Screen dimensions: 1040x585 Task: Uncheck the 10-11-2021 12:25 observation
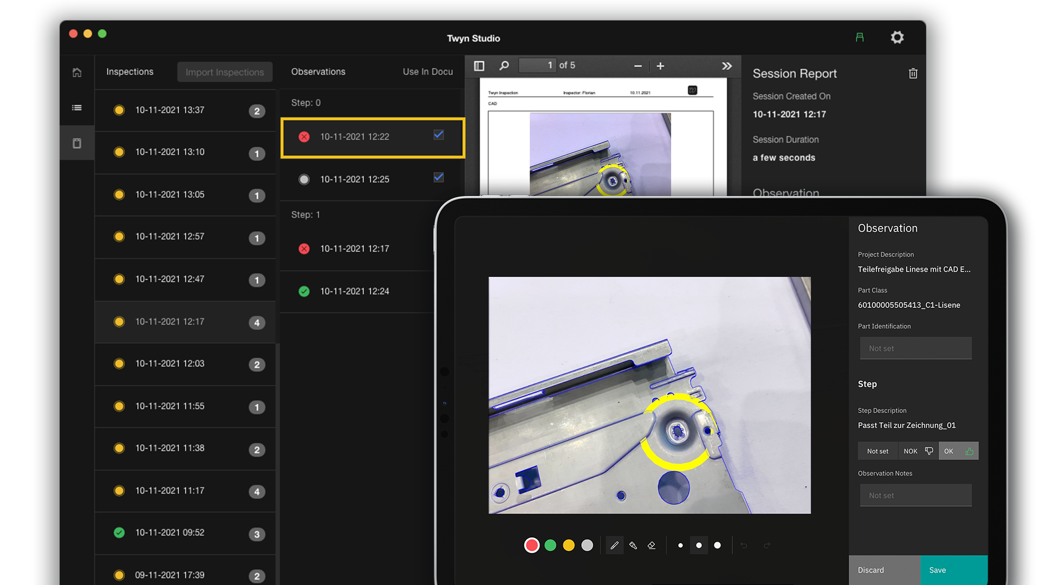[438, 178]
